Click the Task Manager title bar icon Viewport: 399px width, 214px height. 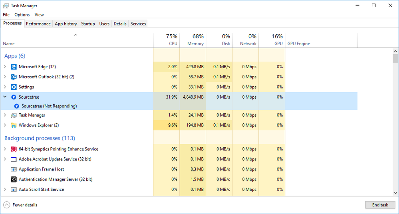6,6
